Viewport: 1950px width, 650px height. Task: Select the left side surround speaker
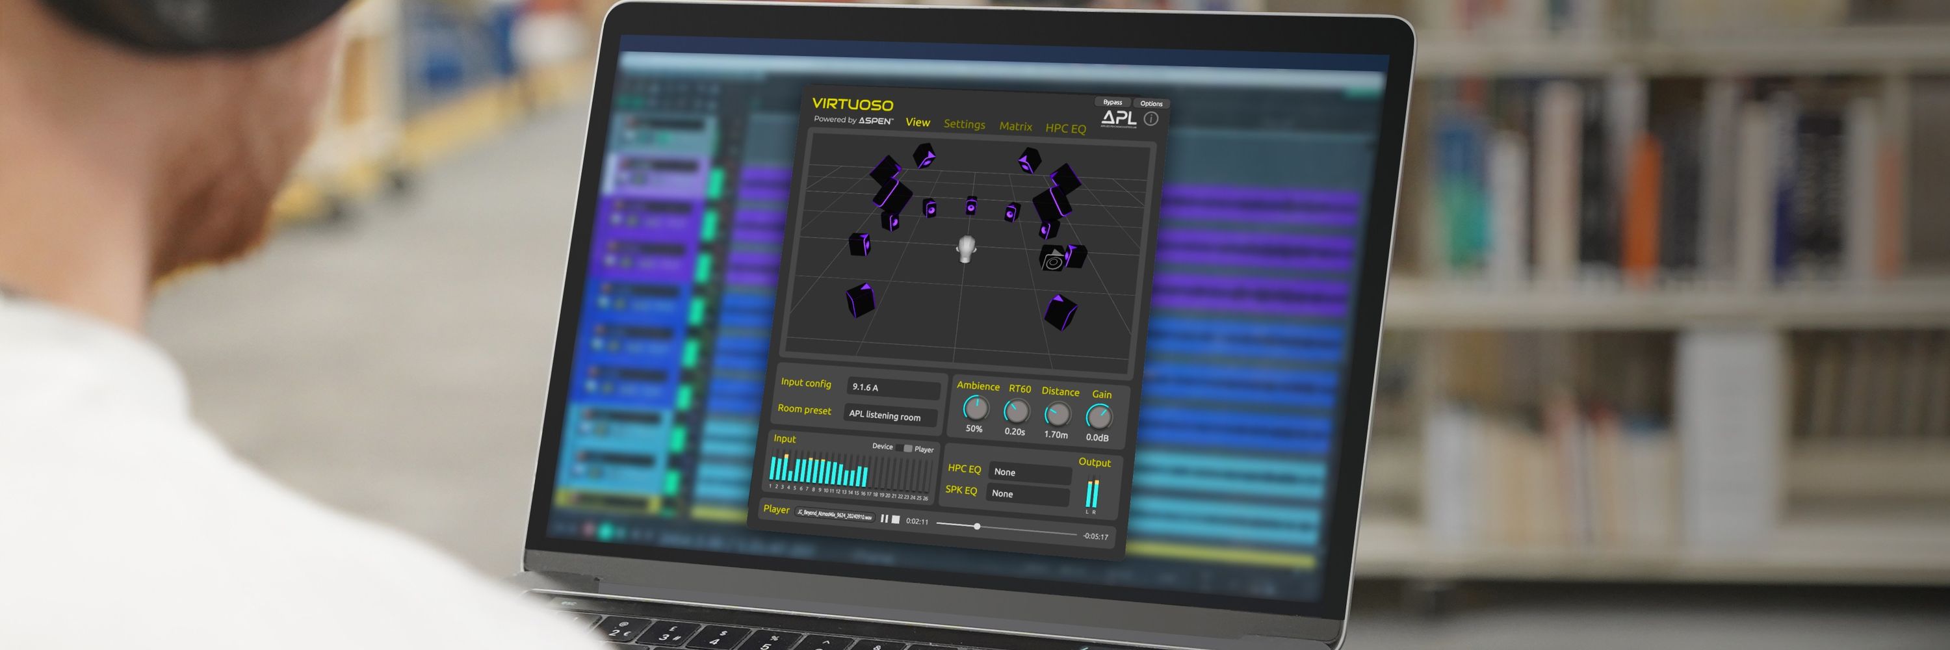859,244
